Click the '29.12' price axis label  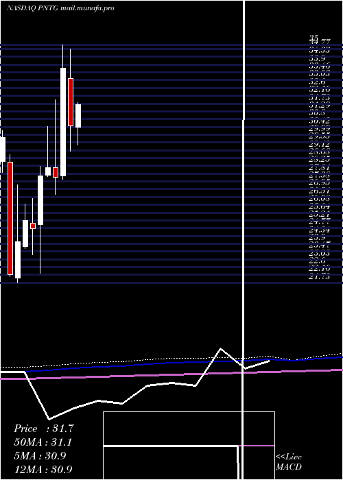tap(319, 145)
